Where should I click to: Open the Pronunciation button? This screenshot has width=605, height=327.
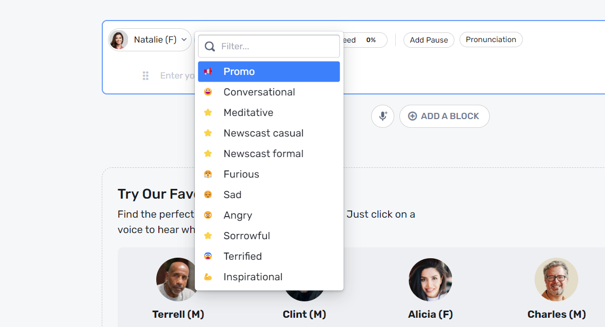[490, 40]
